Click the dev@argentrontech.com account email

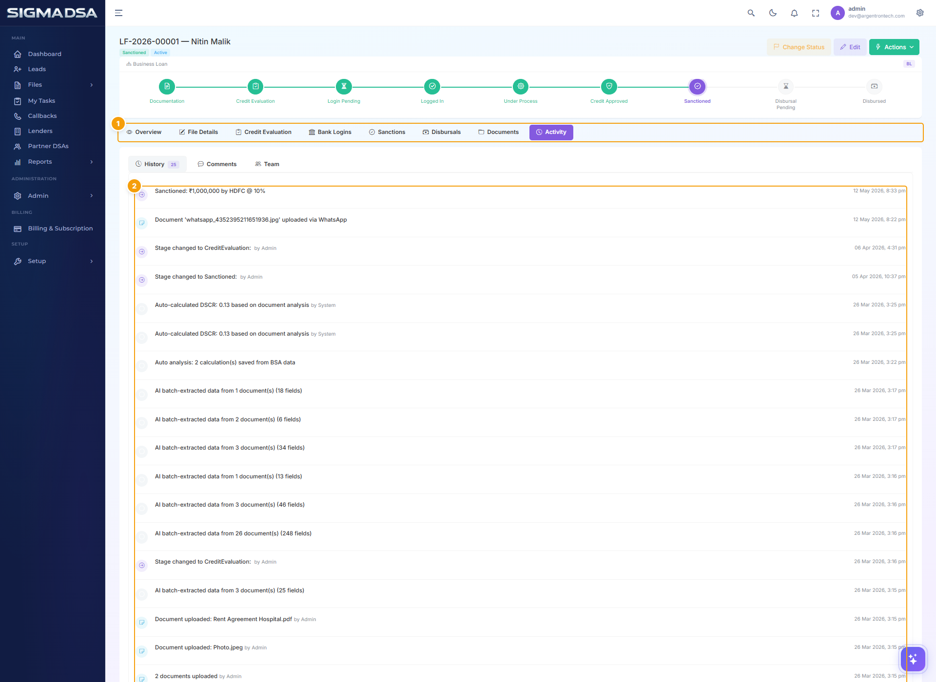[x=876, y=16]
